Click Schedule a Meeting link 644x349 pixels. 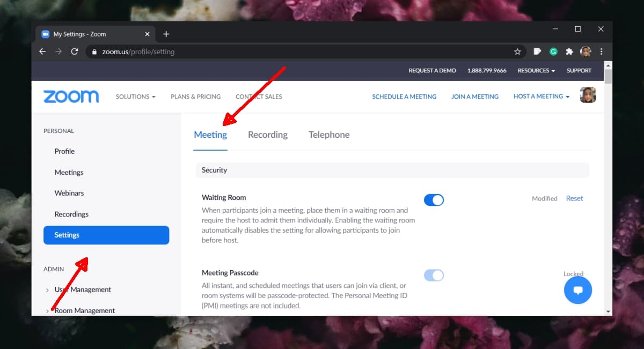click(404, 96)
